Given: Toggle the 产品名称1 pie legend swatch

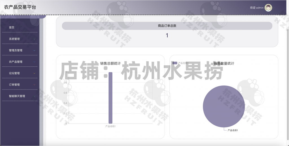Looking at the screenshot, I should tap(175, 63).
